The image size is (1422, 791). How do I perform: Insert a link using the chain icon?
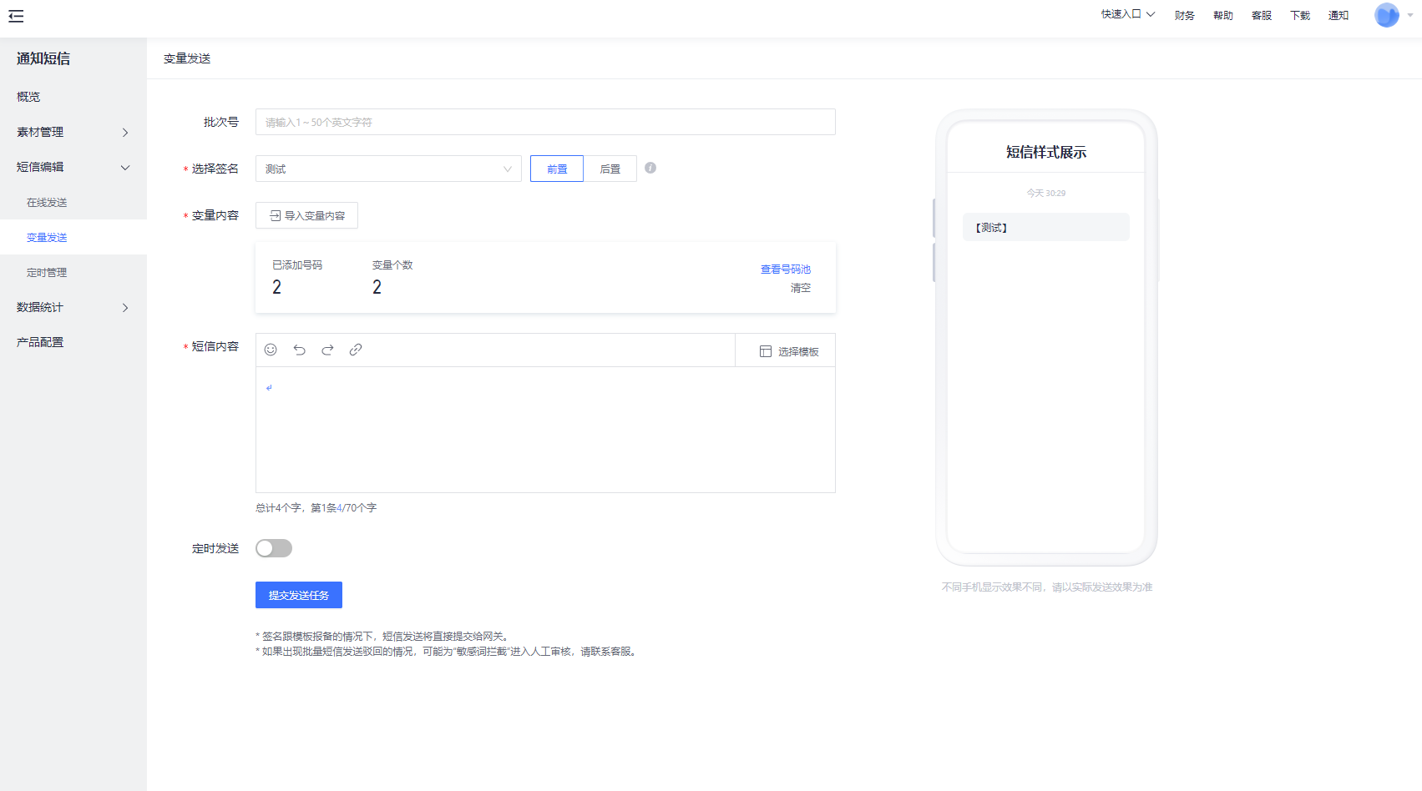click(356, 350)
